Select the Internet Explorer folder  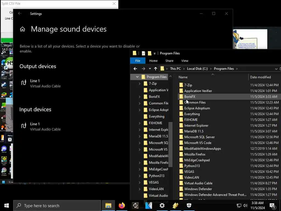196,125
